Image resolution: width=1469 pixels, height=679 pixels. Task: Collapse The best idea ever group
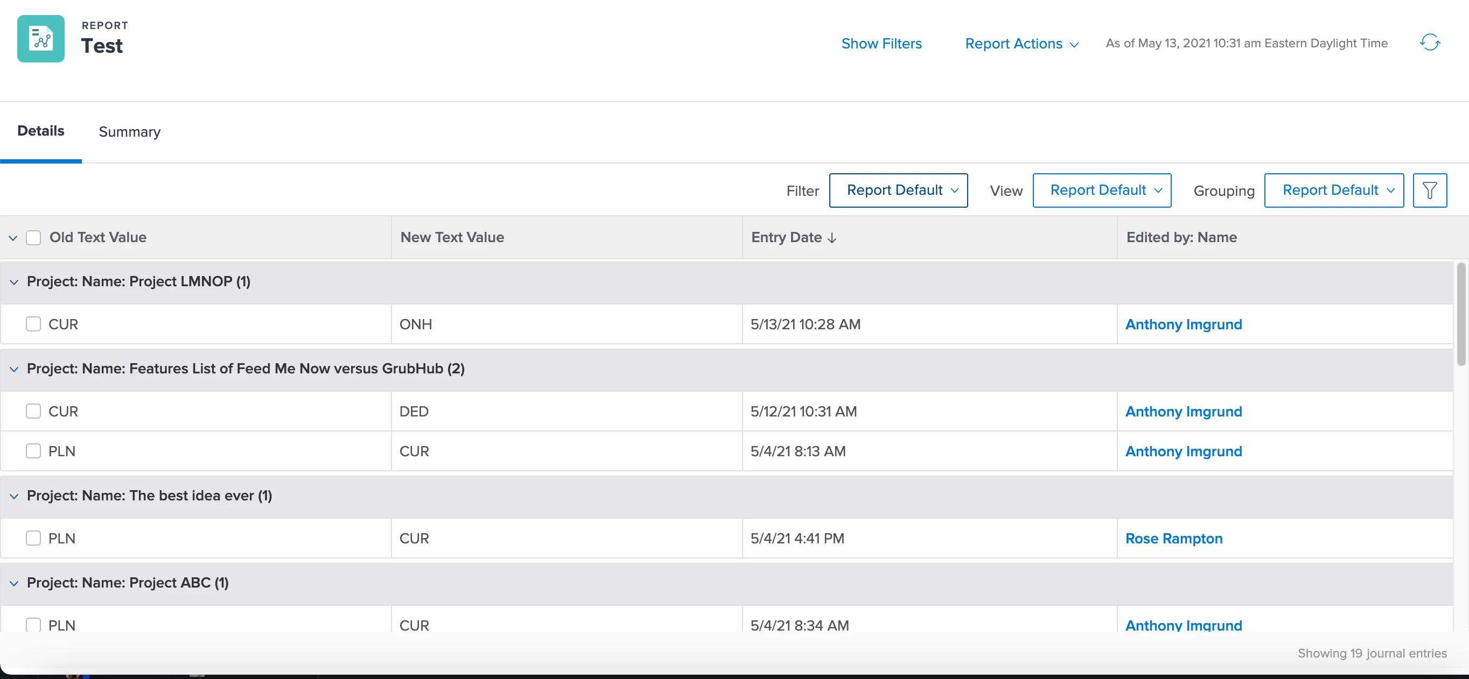click(x=14, y=496)
